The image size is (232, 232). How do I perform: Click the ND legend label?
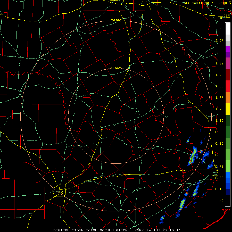(x=221, y=201)
